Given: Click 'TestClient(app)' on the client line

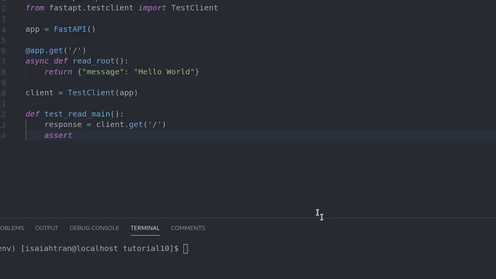Looking at the screenshot, I should click(103, 93).
